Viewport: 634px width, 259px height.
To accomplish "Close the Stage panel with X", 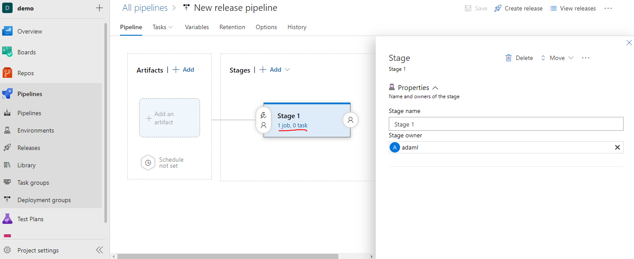I will 629,43.
